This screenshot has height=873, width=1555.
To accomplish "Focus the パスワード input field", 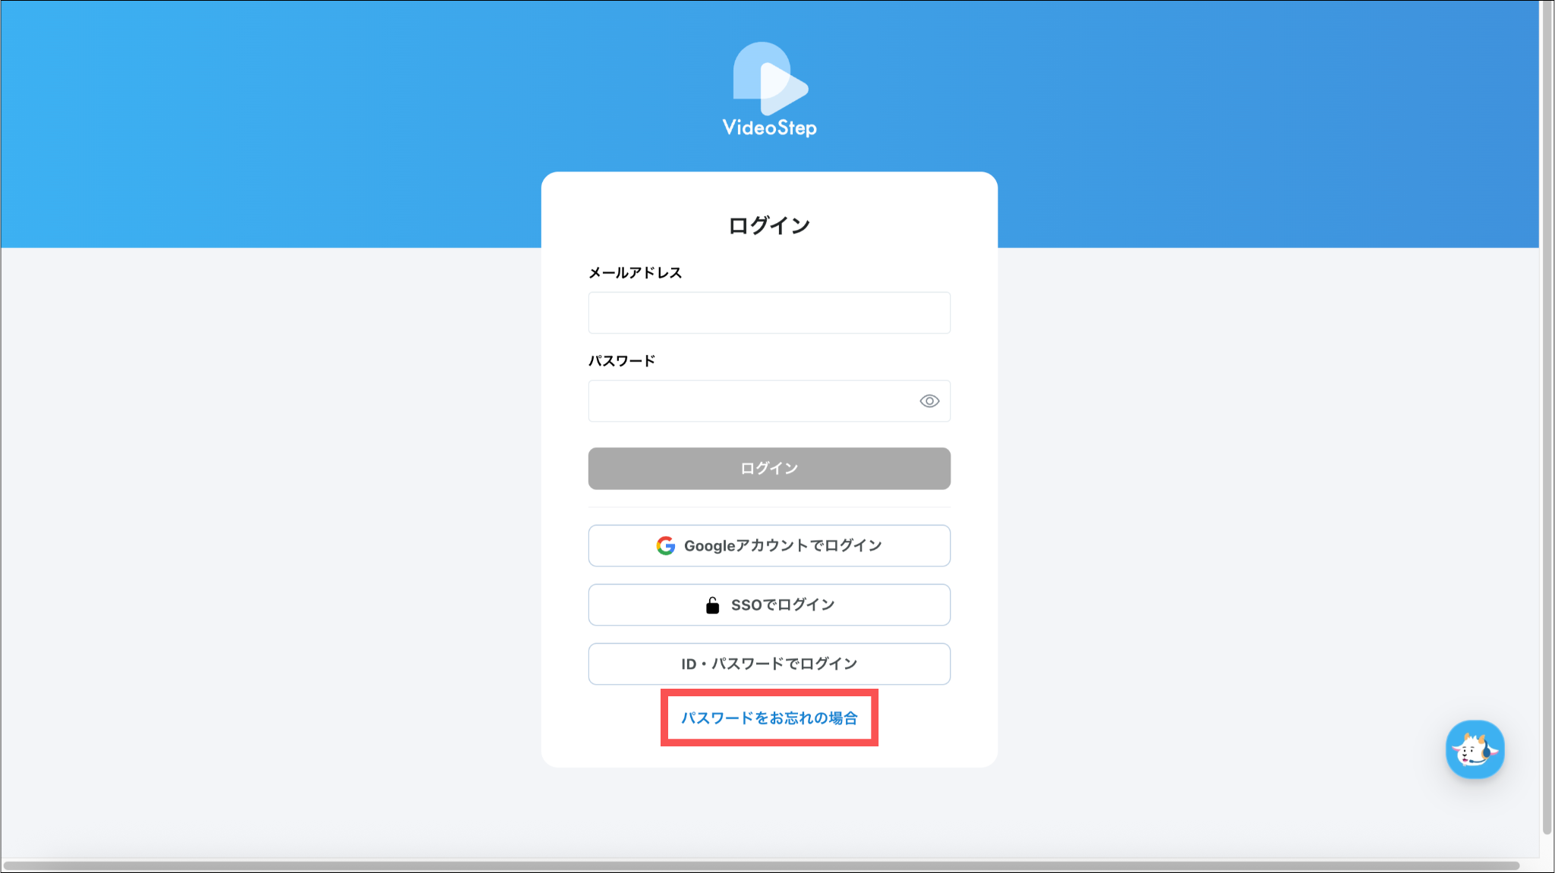I will pos(752,401).
